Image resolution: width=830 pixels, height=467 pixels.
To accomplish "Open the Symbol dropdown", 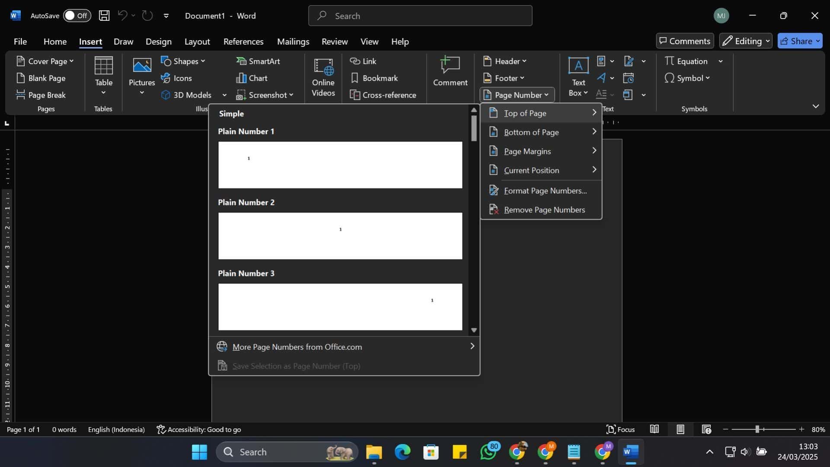I will [687, 78].
